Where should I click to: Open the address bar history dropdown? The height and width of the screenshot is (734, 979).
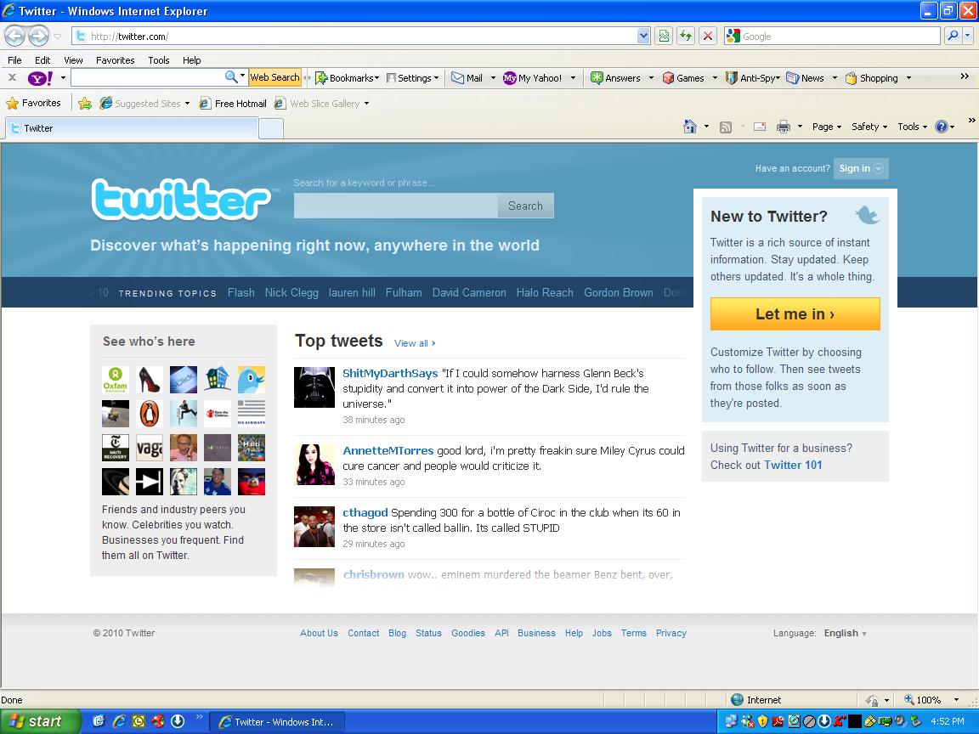pos(643,37)
